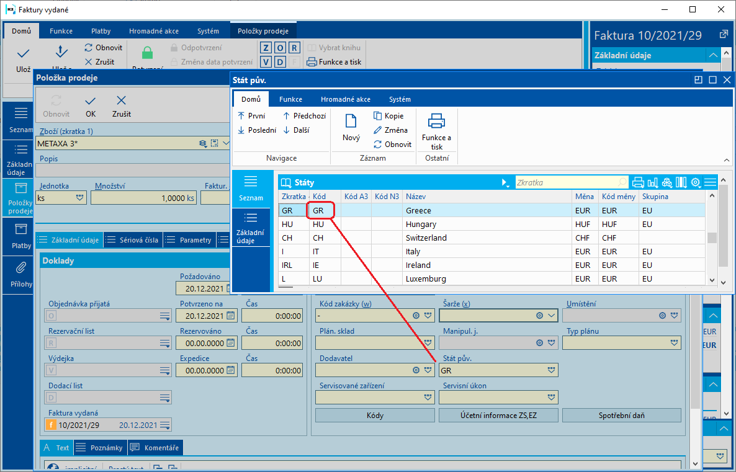Image resolution: width=736 pixels, height=472 pixels.
Task: Click the Ulož checkmark icon in Faktury vydané
Action: click(x=23, y=53)
